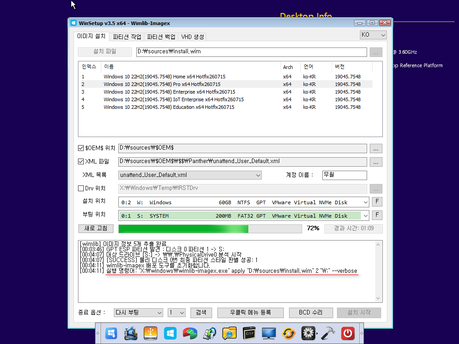Open the numeric dropdown showing 1
Screen dimensions: 459x344
click(x=177, y=312)
